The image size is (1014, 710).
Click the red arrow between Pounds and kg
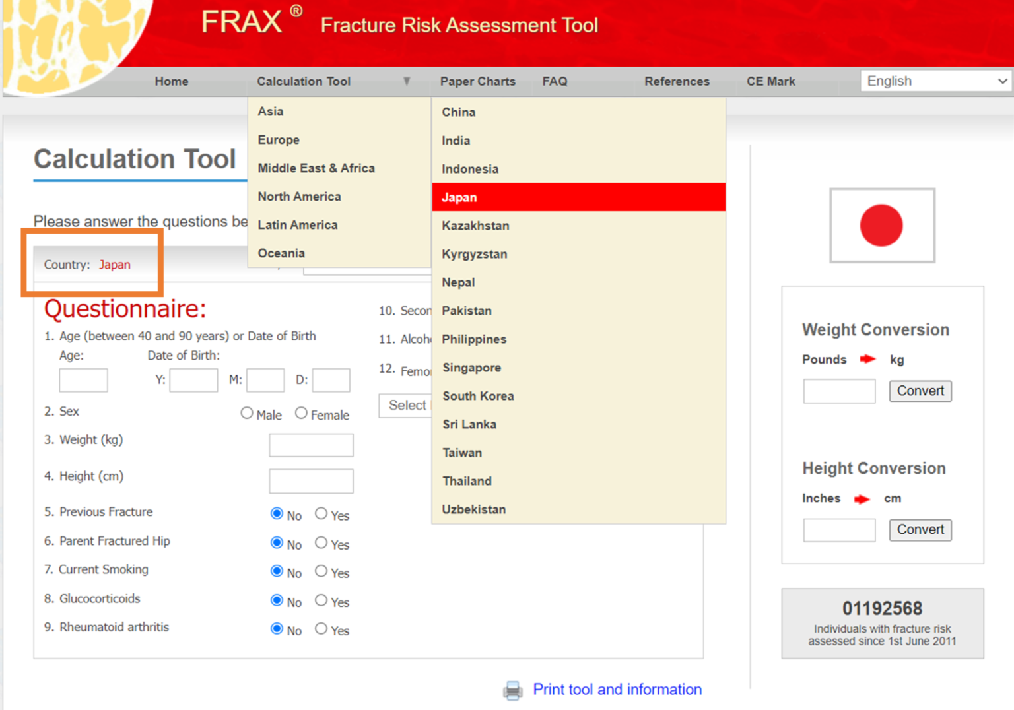867,360
